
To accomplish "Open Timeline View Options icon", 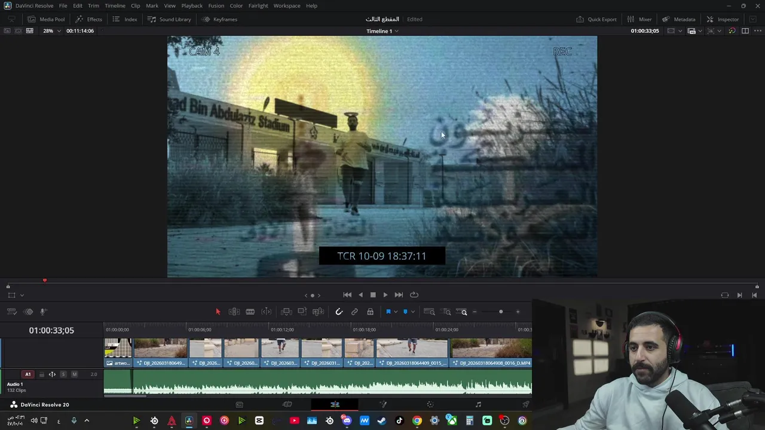I will tap(11, 312).
